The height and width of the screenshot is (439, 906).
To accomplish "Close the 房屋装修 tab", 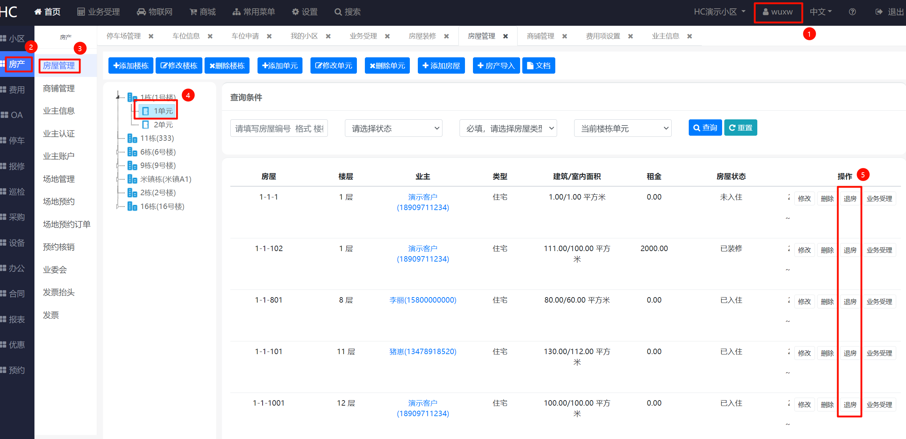I will click(446, 36).
